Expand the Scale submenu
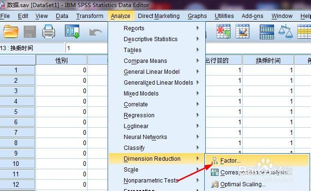 pyautogui.click(x=157, y=169)
